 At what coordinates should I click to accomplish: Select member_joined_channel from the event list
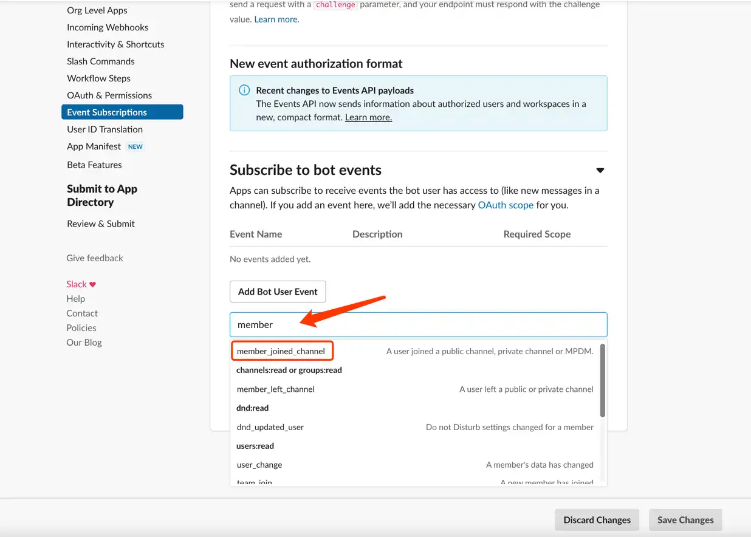click(x=281, y=351)
